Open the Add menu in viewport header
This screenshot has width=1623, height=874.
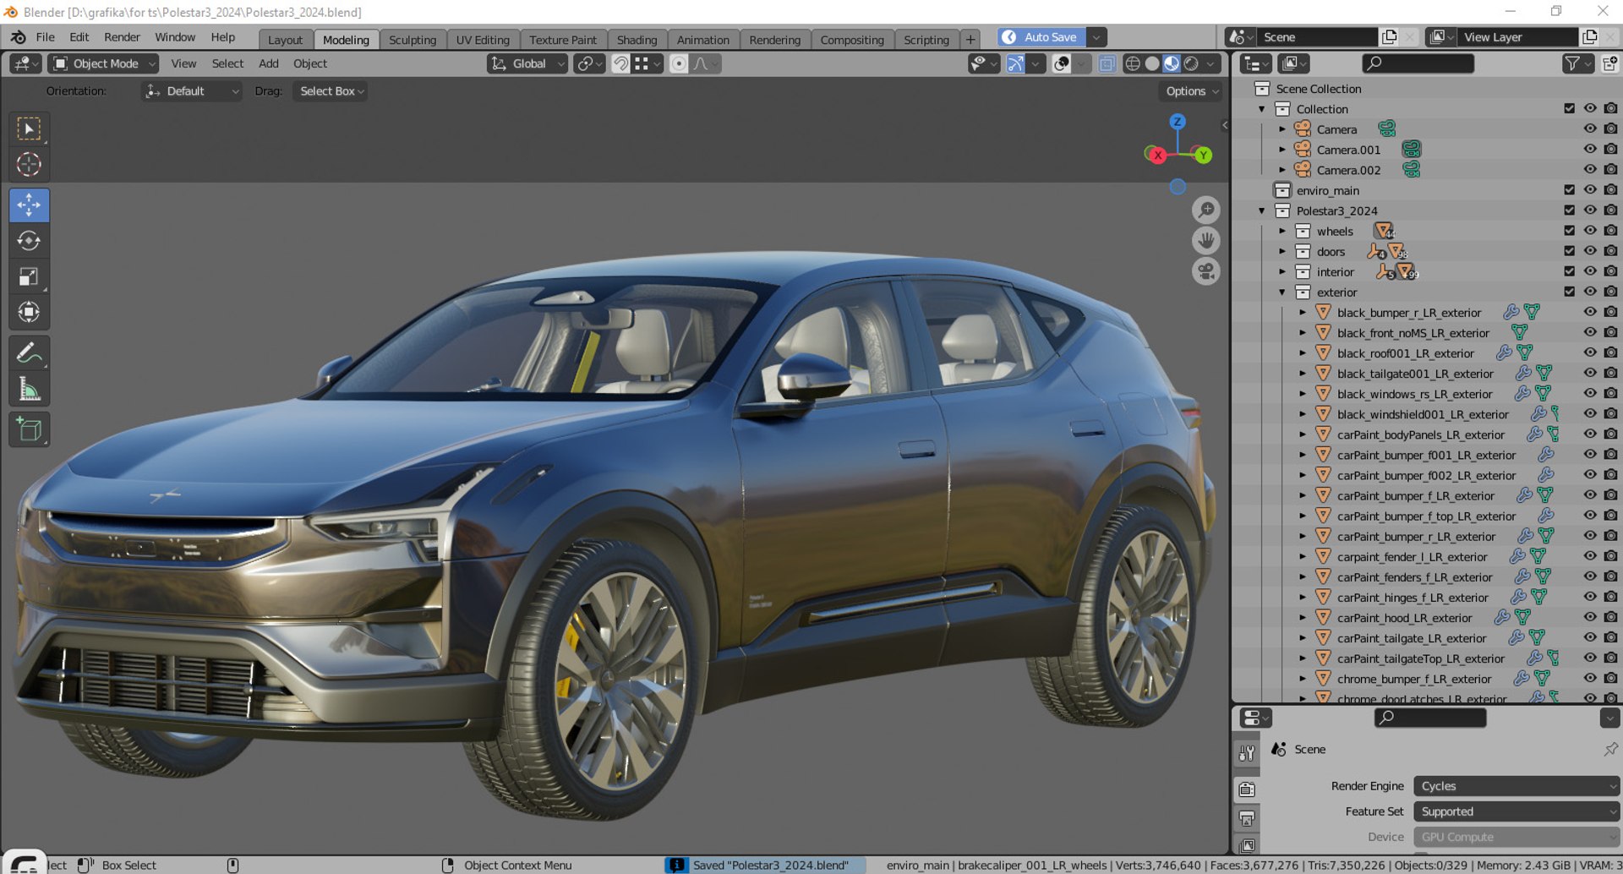tap(269, 63)
